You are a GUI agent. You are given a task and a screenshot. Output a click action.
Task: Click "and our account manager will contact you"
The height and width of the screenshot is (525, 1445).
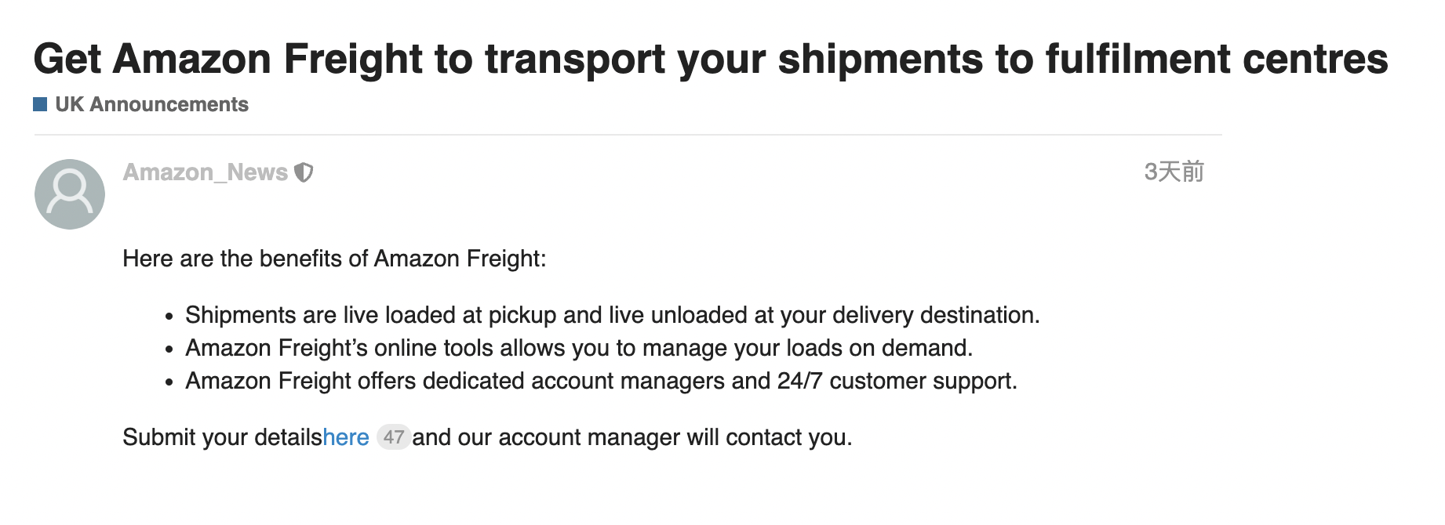pos(632,437)
